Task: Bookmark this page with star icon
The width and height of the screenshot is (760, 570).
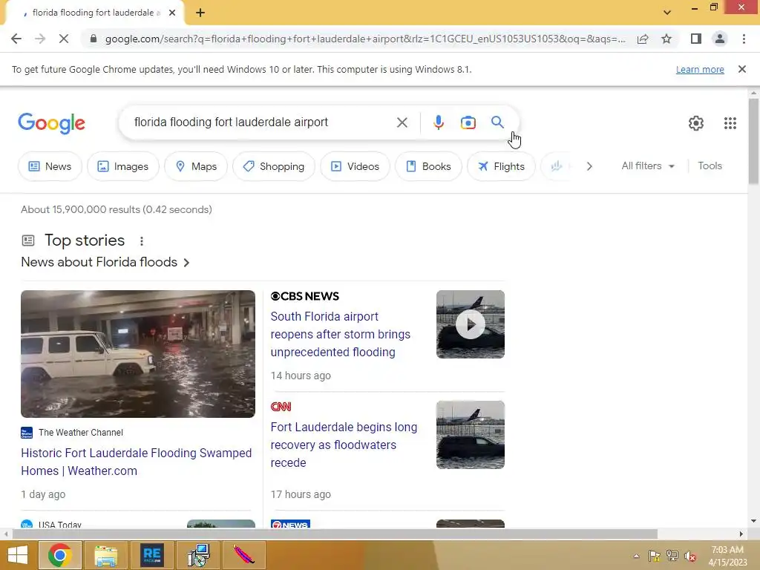Action: tap(666, 39)
